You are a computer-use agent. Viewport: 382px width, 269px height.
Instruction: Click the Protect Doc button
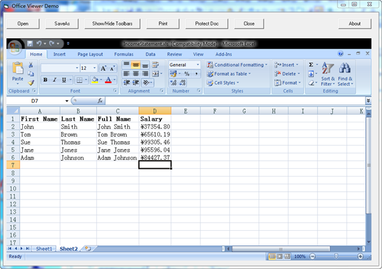point(202,24)
